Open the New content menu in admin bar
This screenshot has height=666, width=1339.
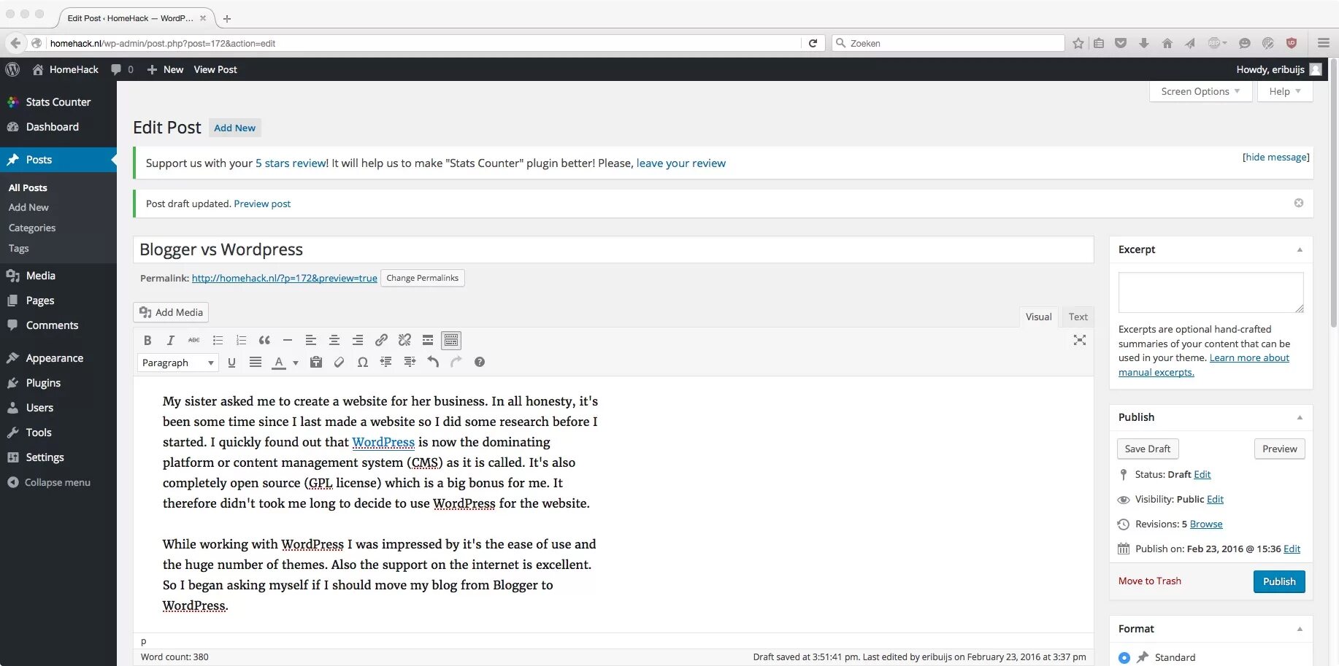(x=165, y=69)
